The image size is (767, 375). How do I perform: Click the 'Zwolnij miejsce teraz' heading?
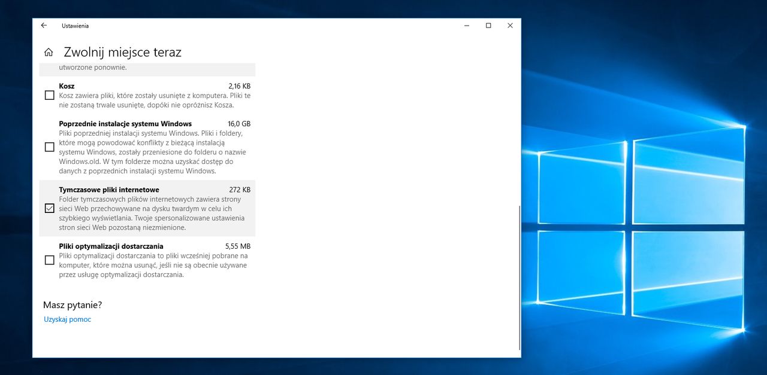click(122, 52)
